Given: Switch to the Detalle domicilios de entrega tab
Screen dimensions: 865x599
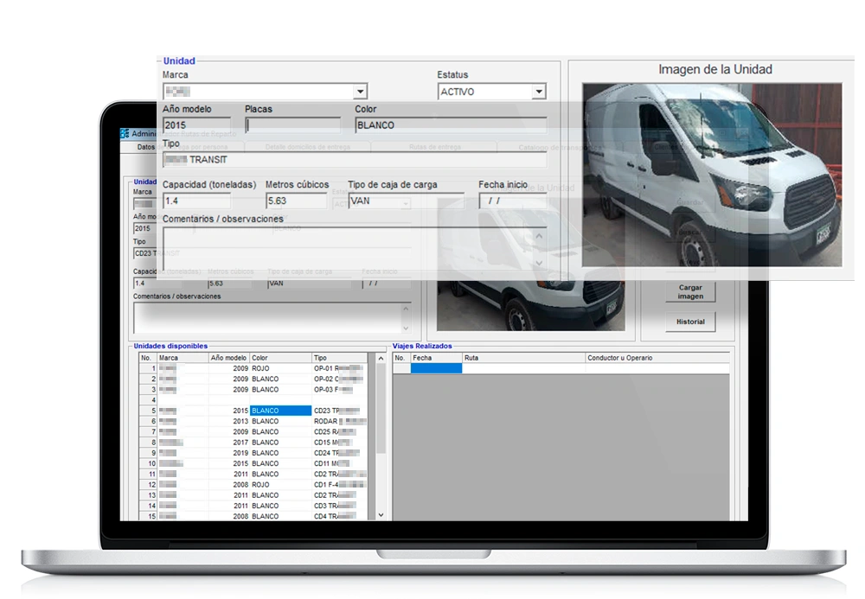Looking at the screenshot, I should (307, 147).
